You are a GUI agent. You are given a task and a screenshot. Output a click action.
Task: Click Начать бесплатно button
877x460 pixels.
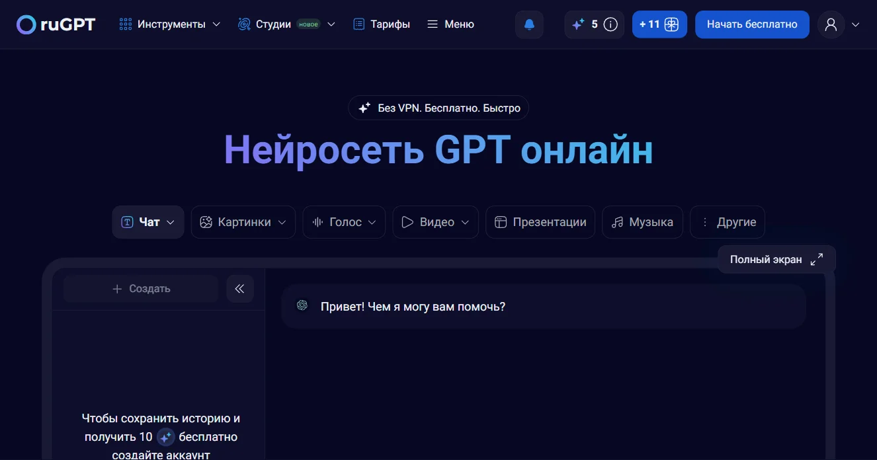point(752,24)
